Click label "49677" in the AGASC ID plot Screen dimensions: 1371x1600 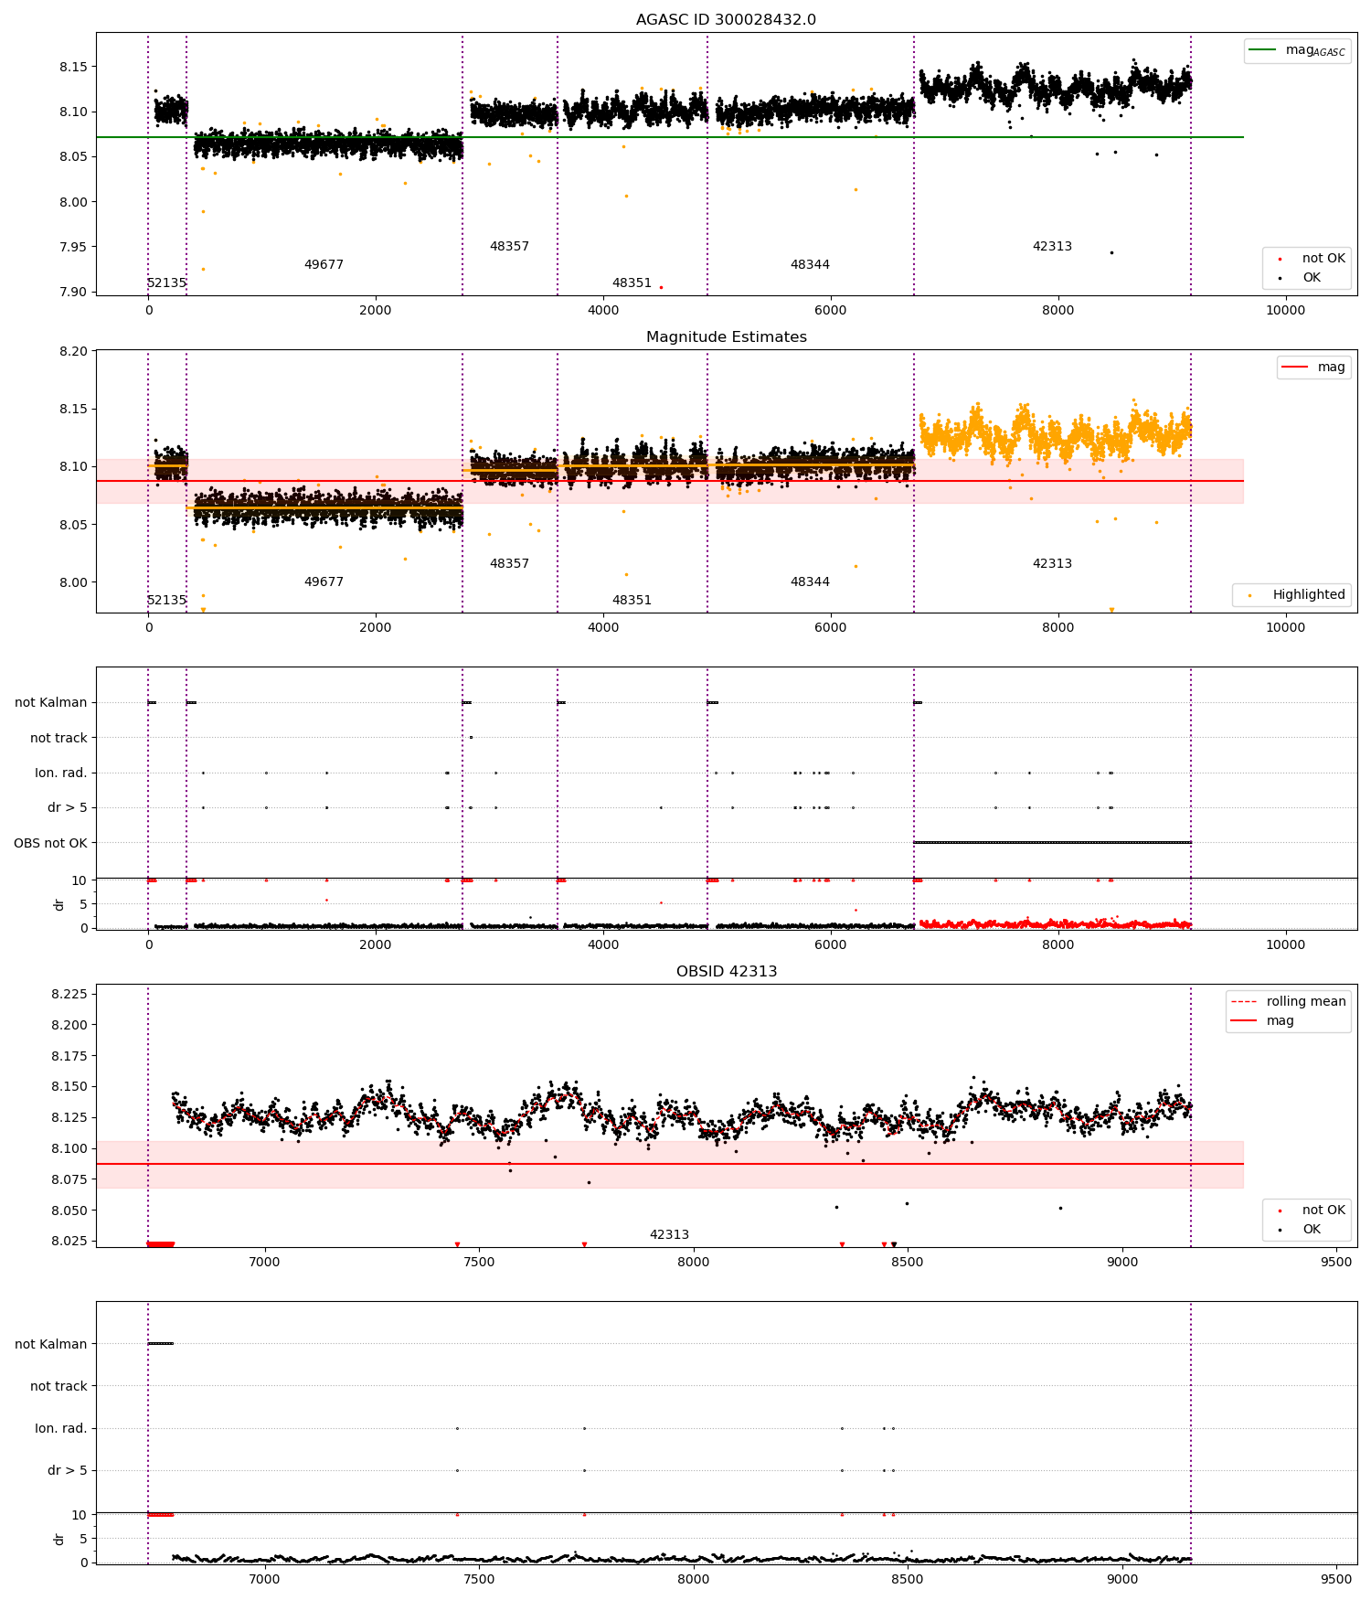(x=324, y=264)
